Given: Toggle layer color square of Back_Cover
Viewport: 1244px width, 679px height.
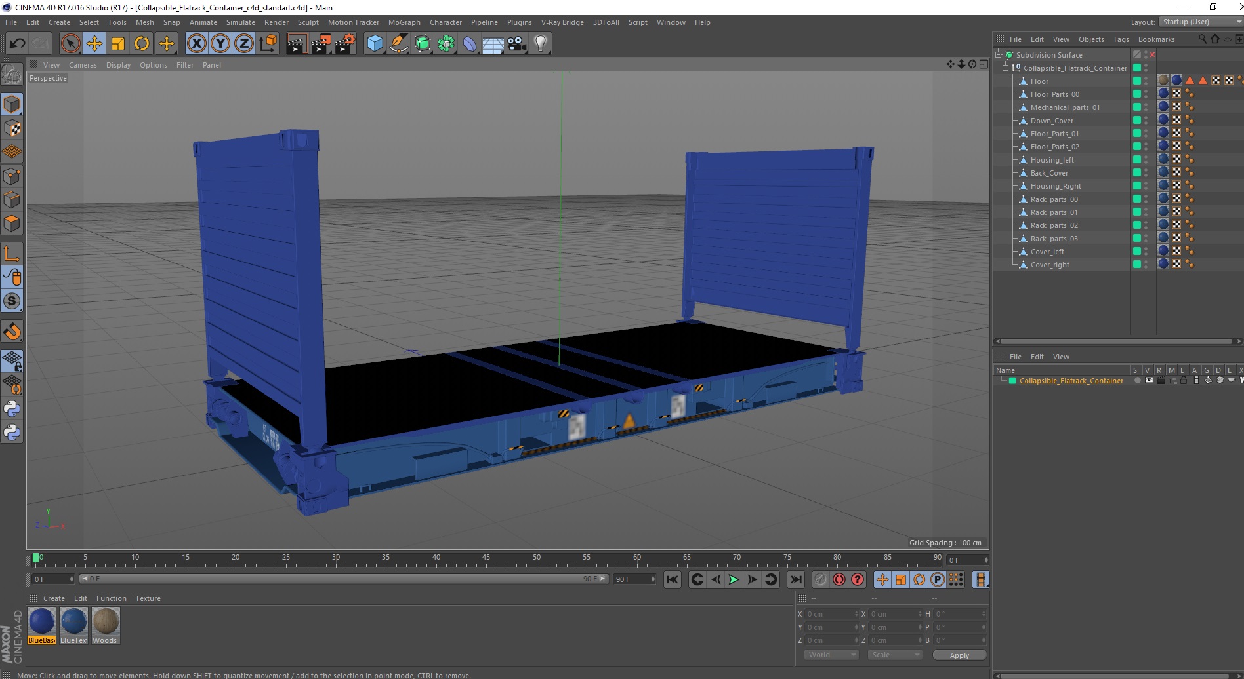Looking at the screenshot, I should (x=1137, y=173).
